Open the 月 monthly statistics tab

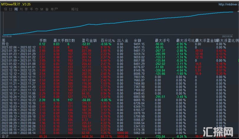[x=21, y=9]
